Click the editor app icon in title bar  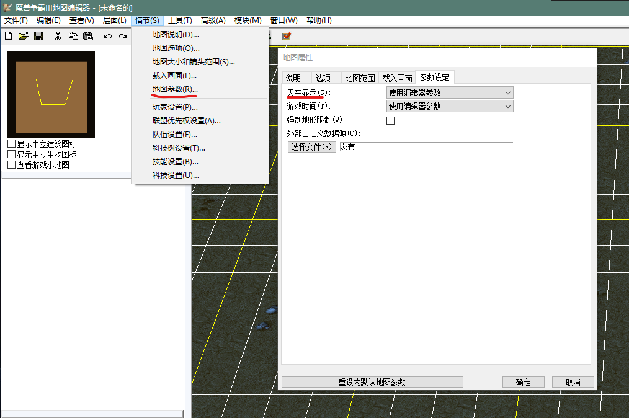(7, 7)
